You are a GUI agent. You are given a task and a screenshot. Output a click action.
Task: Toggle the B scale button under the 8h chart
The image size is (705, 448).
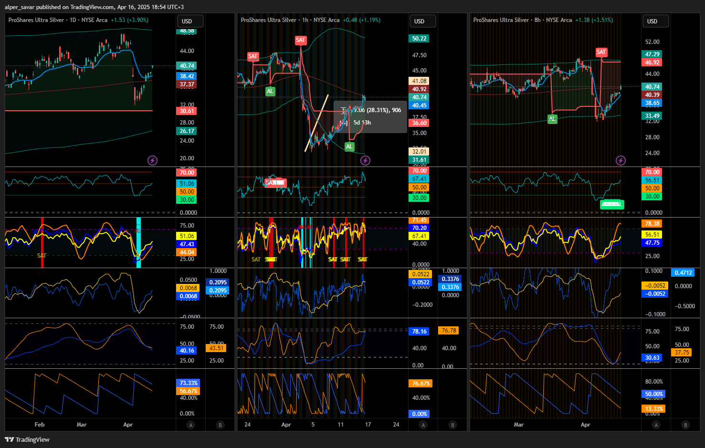[x=685, y=425]
